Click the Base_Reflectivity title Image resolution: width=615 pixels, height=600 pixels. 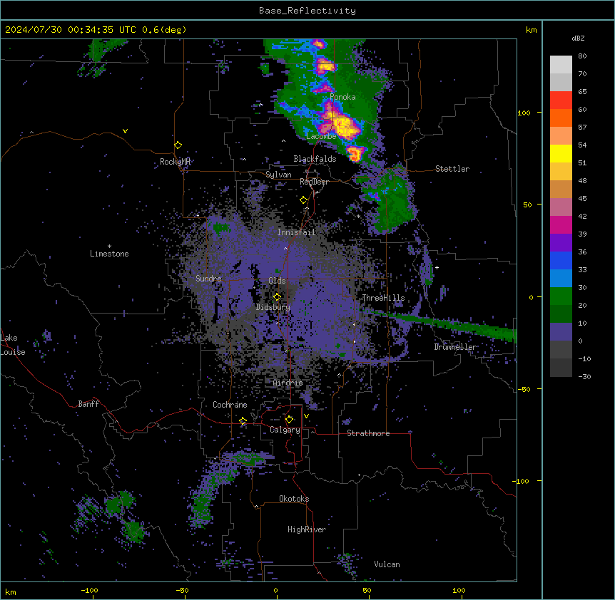[x=307, y=11]
